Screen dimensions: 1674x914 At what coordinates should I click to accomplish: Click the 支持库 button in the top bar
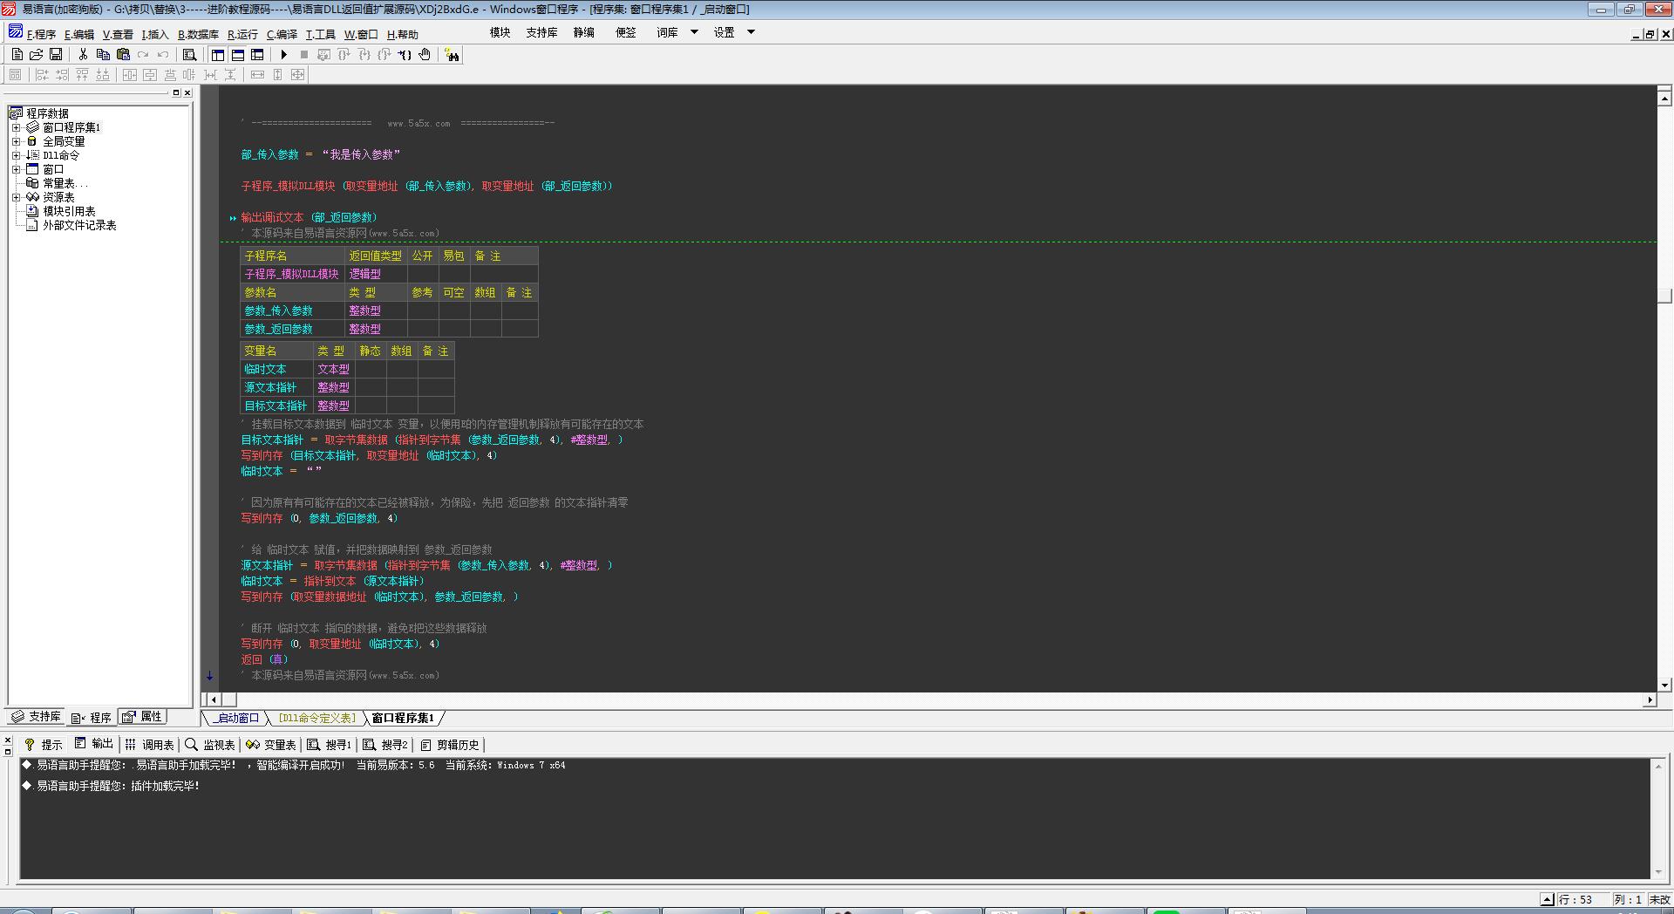coord(541,32)
